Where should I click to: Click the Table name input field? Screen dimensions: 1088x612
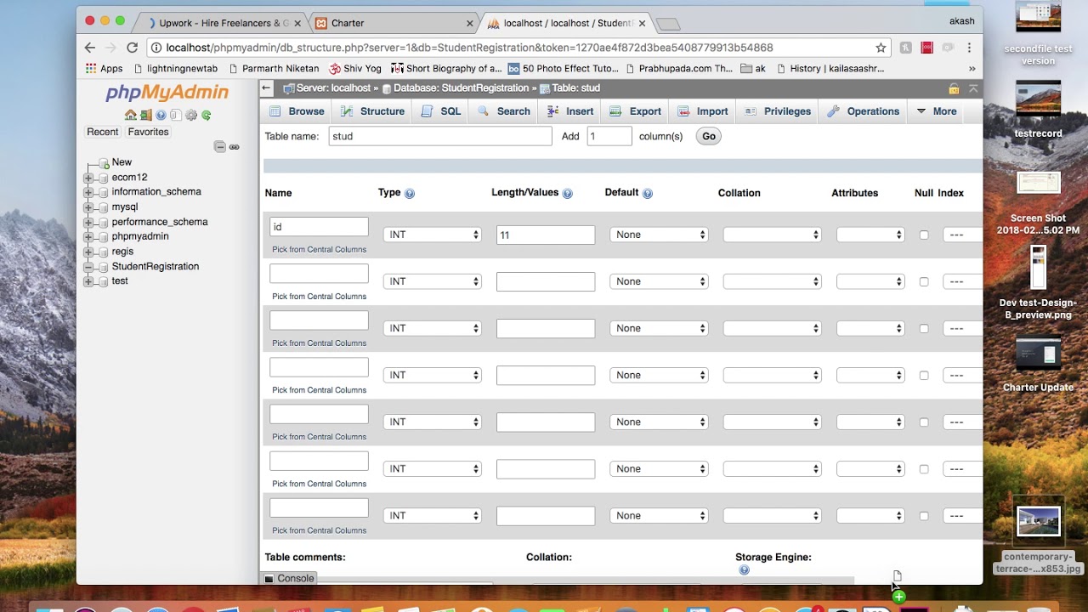click(x=440, y=136)
